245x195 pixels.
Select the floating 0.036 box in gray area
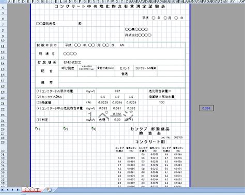click(x=206, y=108)
